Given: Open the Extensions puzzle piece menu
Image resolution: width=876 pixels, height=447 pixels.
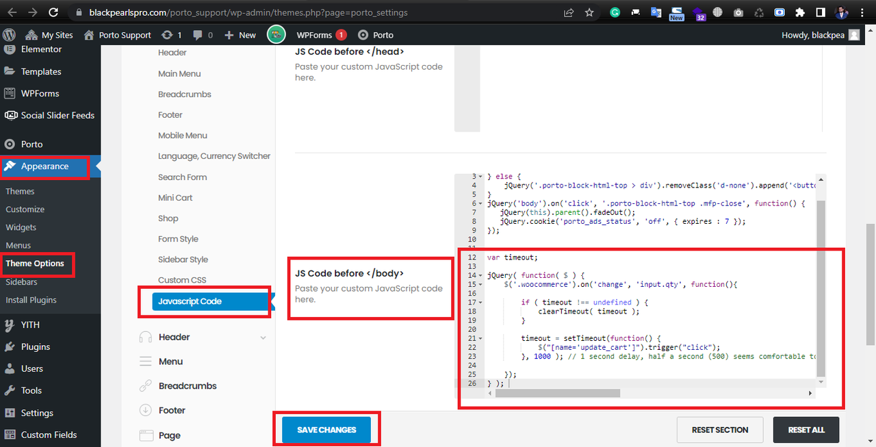Looking at the screenshot, I should click(800, 12).
